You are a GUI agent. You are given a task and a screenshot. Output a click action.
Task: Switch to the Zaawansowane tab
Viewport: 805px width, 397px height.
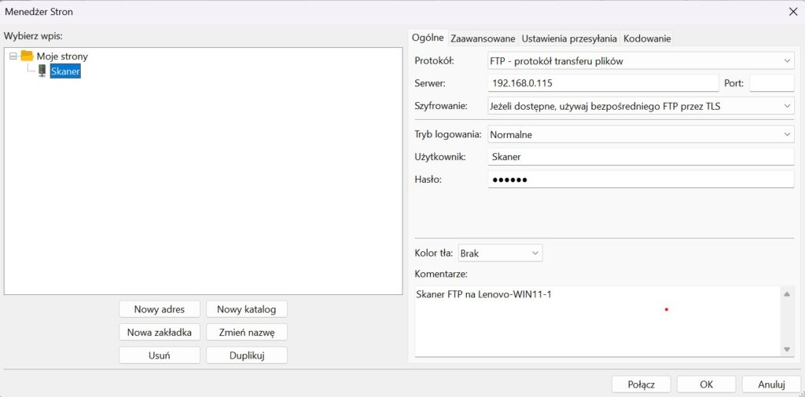pyautogui.click(x=483, y=38)
